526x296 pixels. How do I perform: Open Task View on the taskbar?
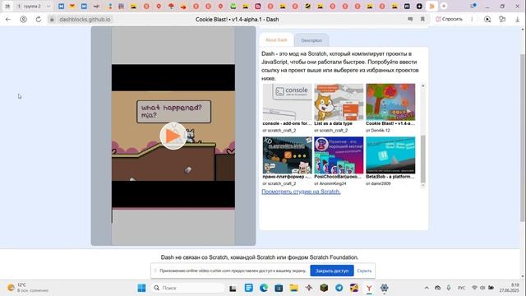233,288
